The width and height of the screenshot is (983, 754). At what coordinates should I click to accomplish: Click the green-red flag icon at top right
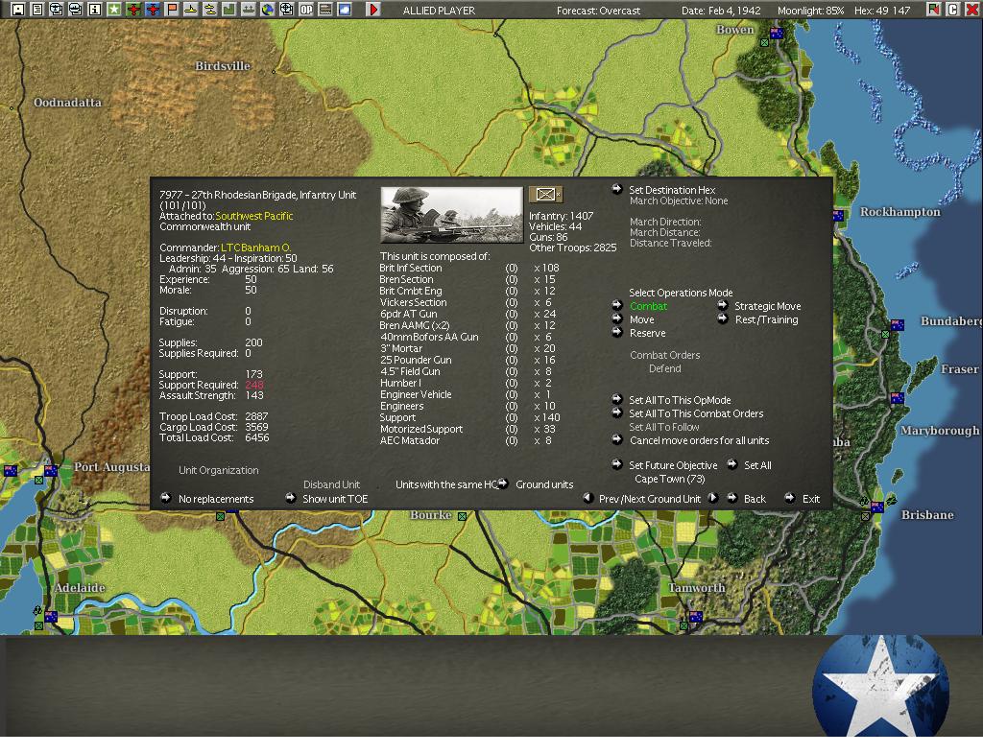click(x=933, y=10)
